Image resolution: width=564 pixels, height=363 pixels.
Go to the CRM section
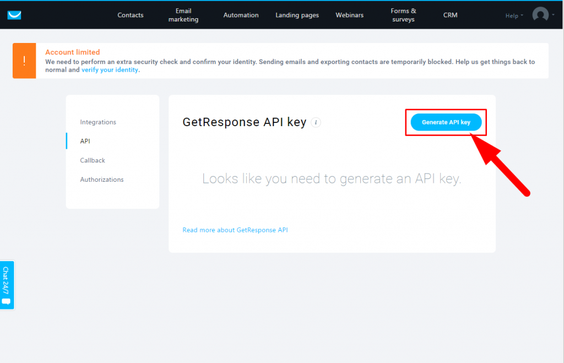(451, 15)
